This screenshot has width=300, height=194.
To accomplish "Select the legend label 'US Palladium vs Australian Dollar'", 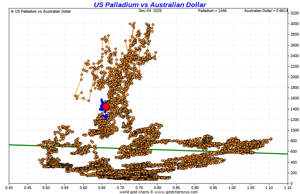I will (43, 11).
